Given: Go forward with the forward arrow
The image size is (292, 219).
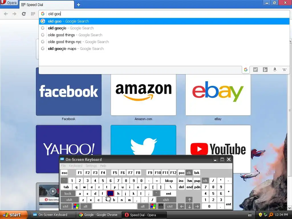Looking at the screenshot, I should coord(15,14).
